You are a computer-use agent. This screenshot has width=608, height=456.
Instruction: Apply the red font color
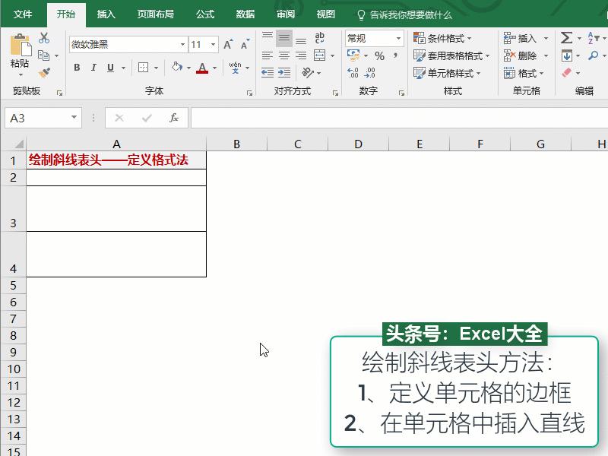tap(202, 68)
